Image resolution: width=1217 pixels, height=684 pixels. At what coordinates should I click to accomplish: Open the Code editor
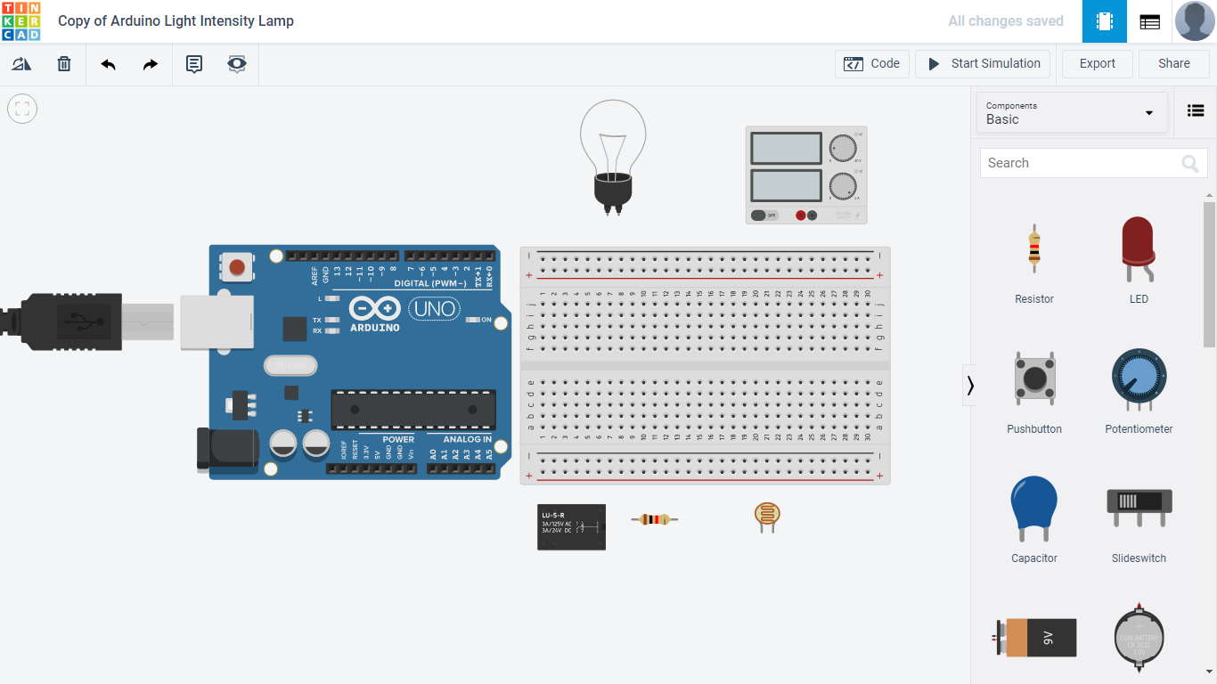(x=872, y=64)
